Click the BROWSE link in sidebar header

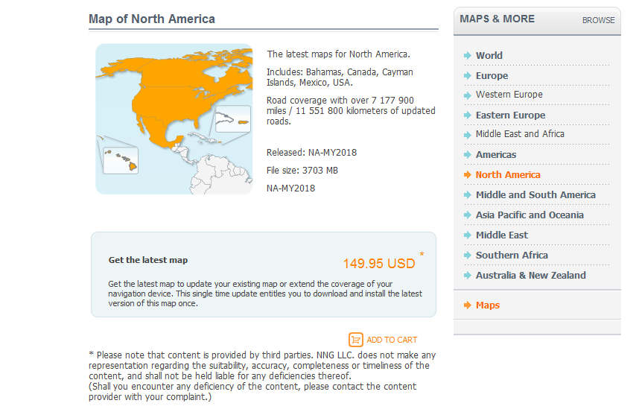(598, 20)
